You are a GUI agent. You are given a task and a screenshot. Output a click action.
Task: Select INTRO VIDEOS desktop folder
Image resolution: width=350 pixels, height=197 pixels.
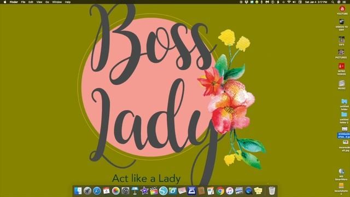(341, 69)
